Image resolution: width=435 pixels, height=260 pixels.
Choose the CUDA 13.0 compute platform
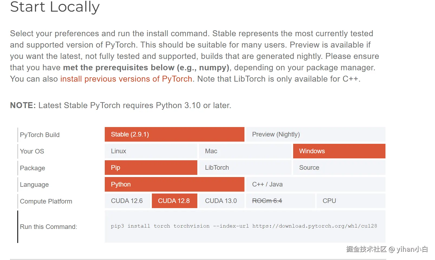221,201
